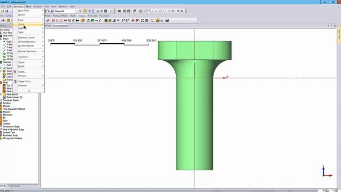Screen dimensions: 341x192
Task: Open the Point submenu
Action: pyautogui.click(x=29, y=20)
